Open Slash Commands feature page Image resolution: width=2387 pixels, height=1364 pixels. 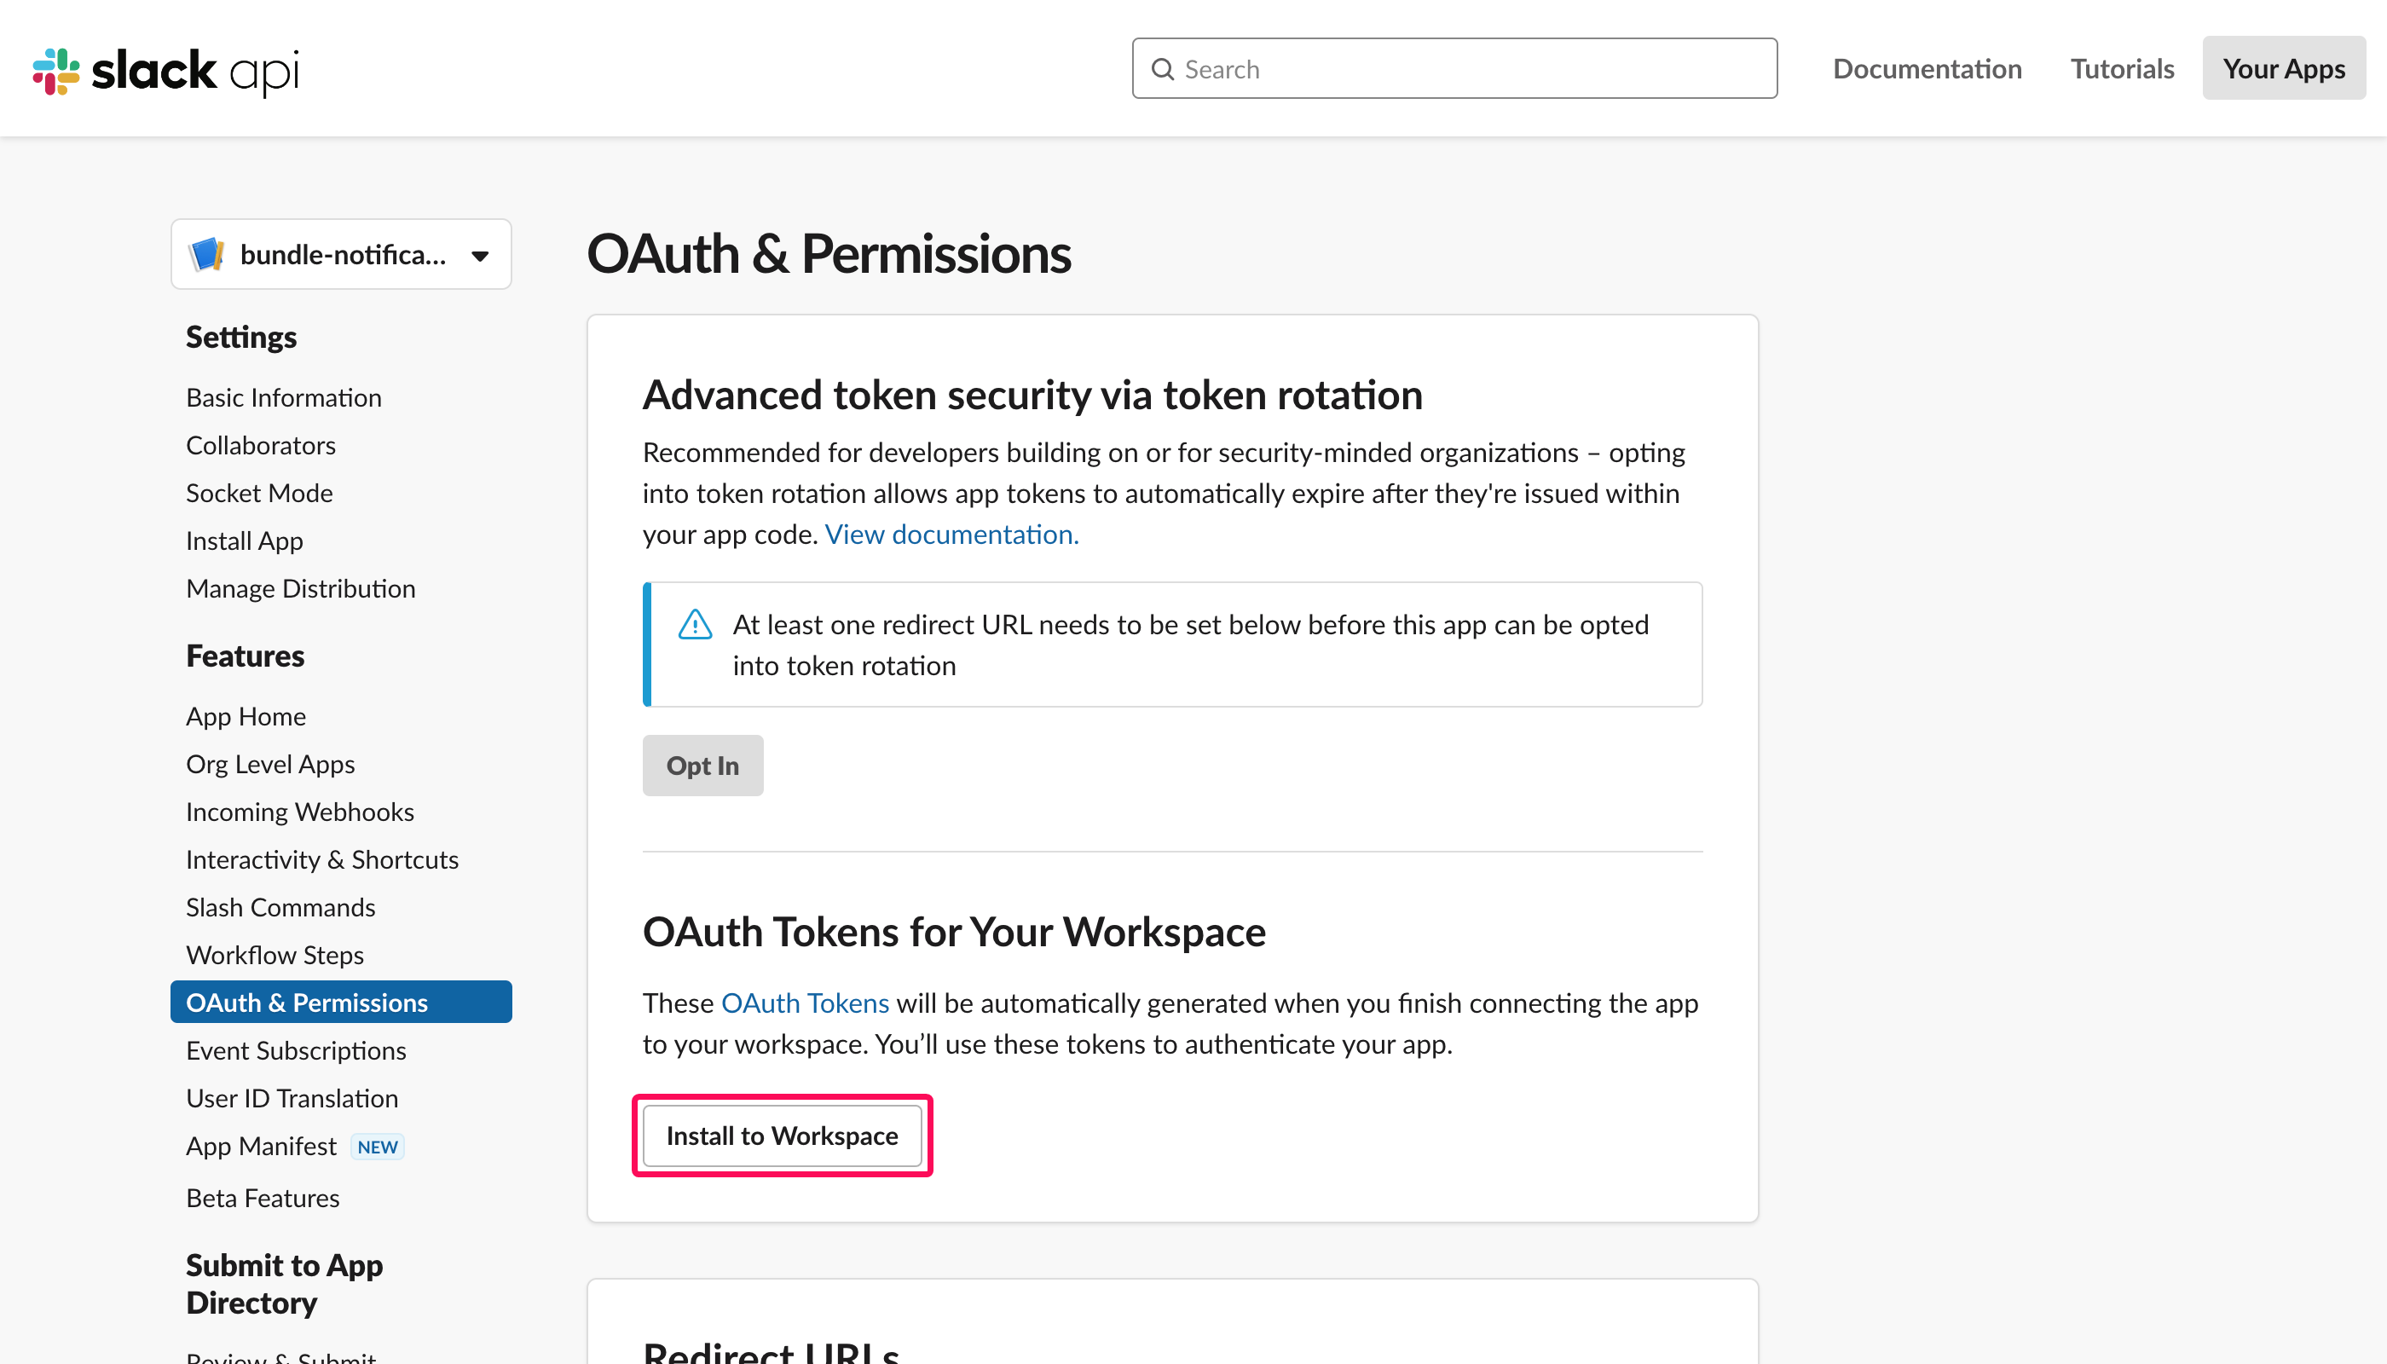point(280,907)
